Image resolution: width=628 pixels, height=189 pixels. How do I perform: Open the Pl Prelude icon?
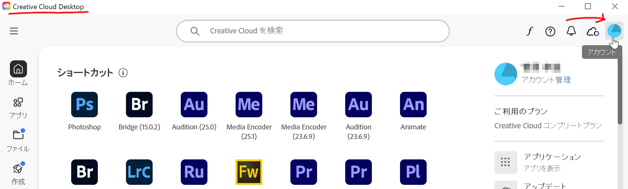click(x=413, y=172)
